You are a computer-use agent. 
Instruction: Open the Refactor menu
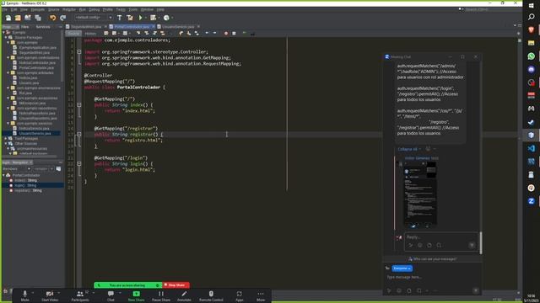point(69,9)
